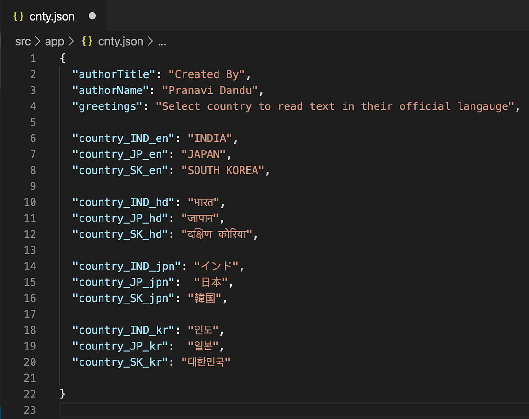Image resolution: width=529 pixels, height=419 pixels.
Task: Click the "country_JP_hd" key
Action: (x=120, y=218)
